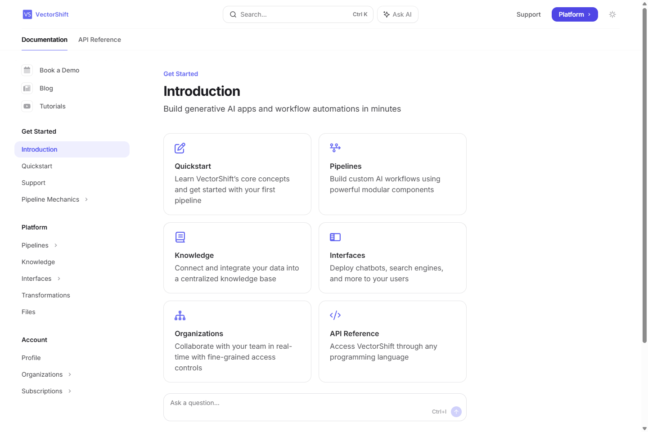Click the Interfaces card layout icon
This screenshot has height=432, width=648.
[x=335, y=237]
